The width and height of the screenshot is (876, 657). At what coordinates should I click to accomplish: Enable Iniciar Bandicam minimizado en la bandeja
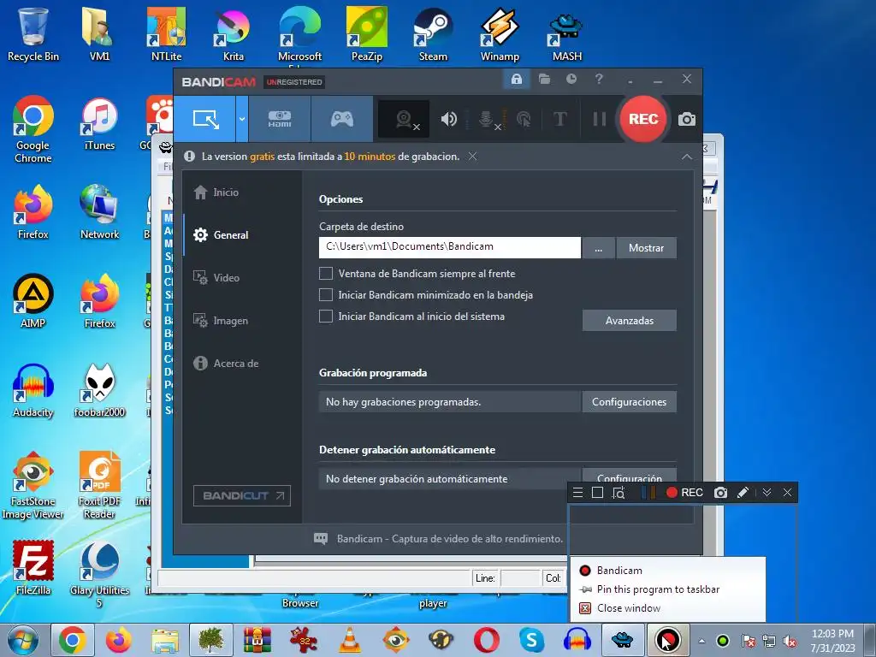click(326, 294)
